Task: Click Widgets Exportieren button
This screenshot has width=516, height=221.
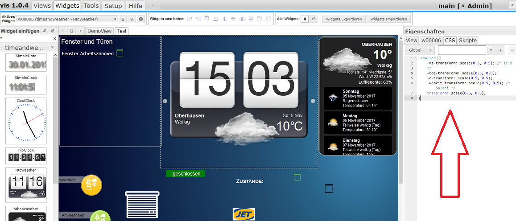Action: 343,19
